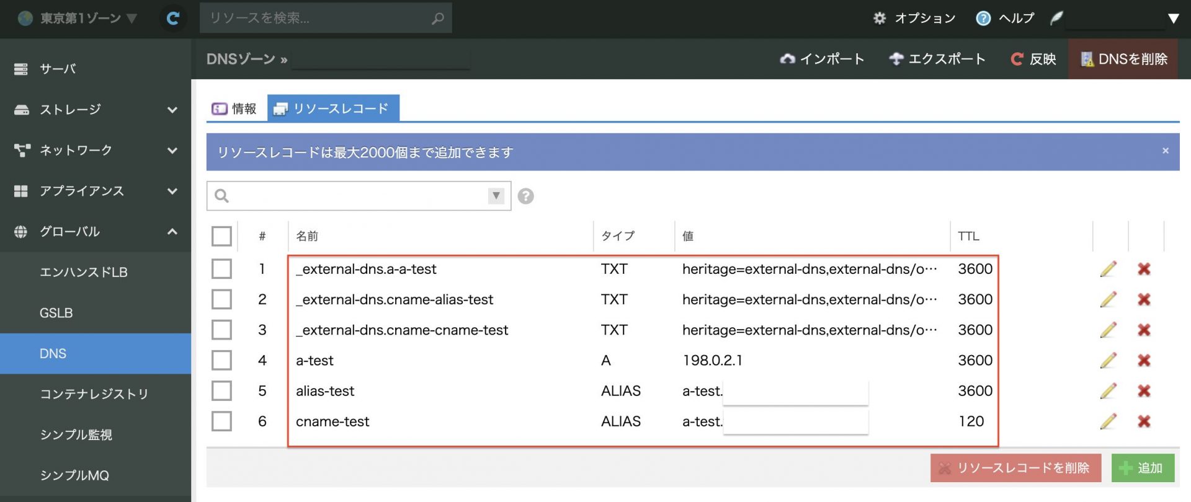Screen dimensions: 1191x502
Task: Open the オプション gear settings
Action: click(914, 19)
